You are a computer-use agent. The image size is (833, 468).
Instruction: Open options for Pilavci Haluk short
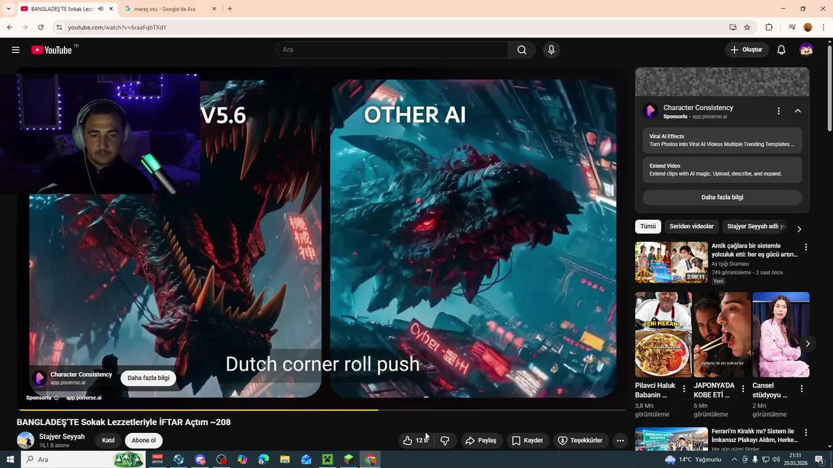[684, 389]
